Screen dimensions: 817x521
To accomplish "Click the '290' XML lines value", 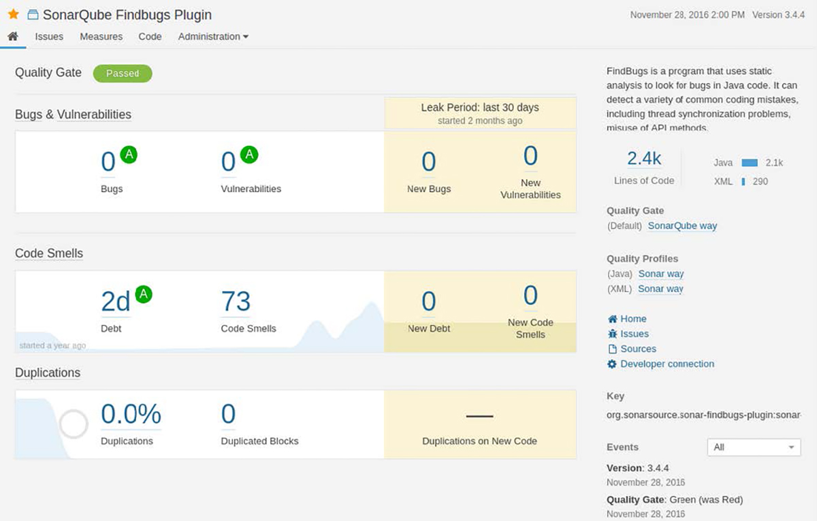I will tap(760, 182).
